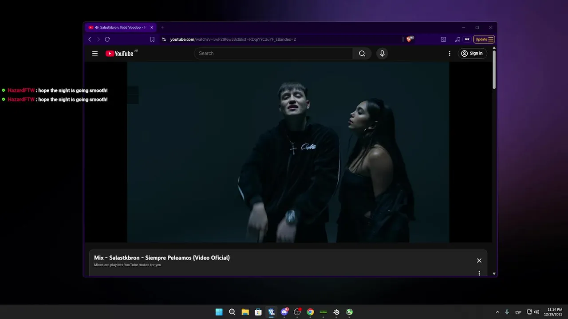Open Microsoft Store from taskbar

pos(258,312)
